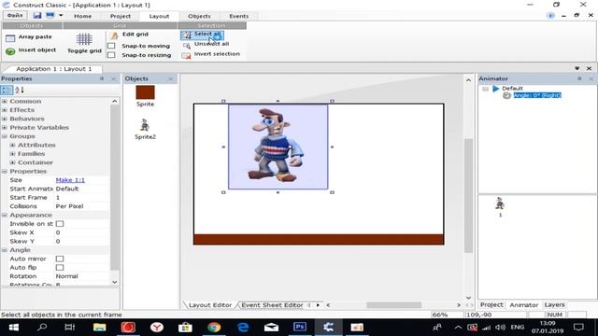Click the Layout Editor tab

(x=210, y=305)
